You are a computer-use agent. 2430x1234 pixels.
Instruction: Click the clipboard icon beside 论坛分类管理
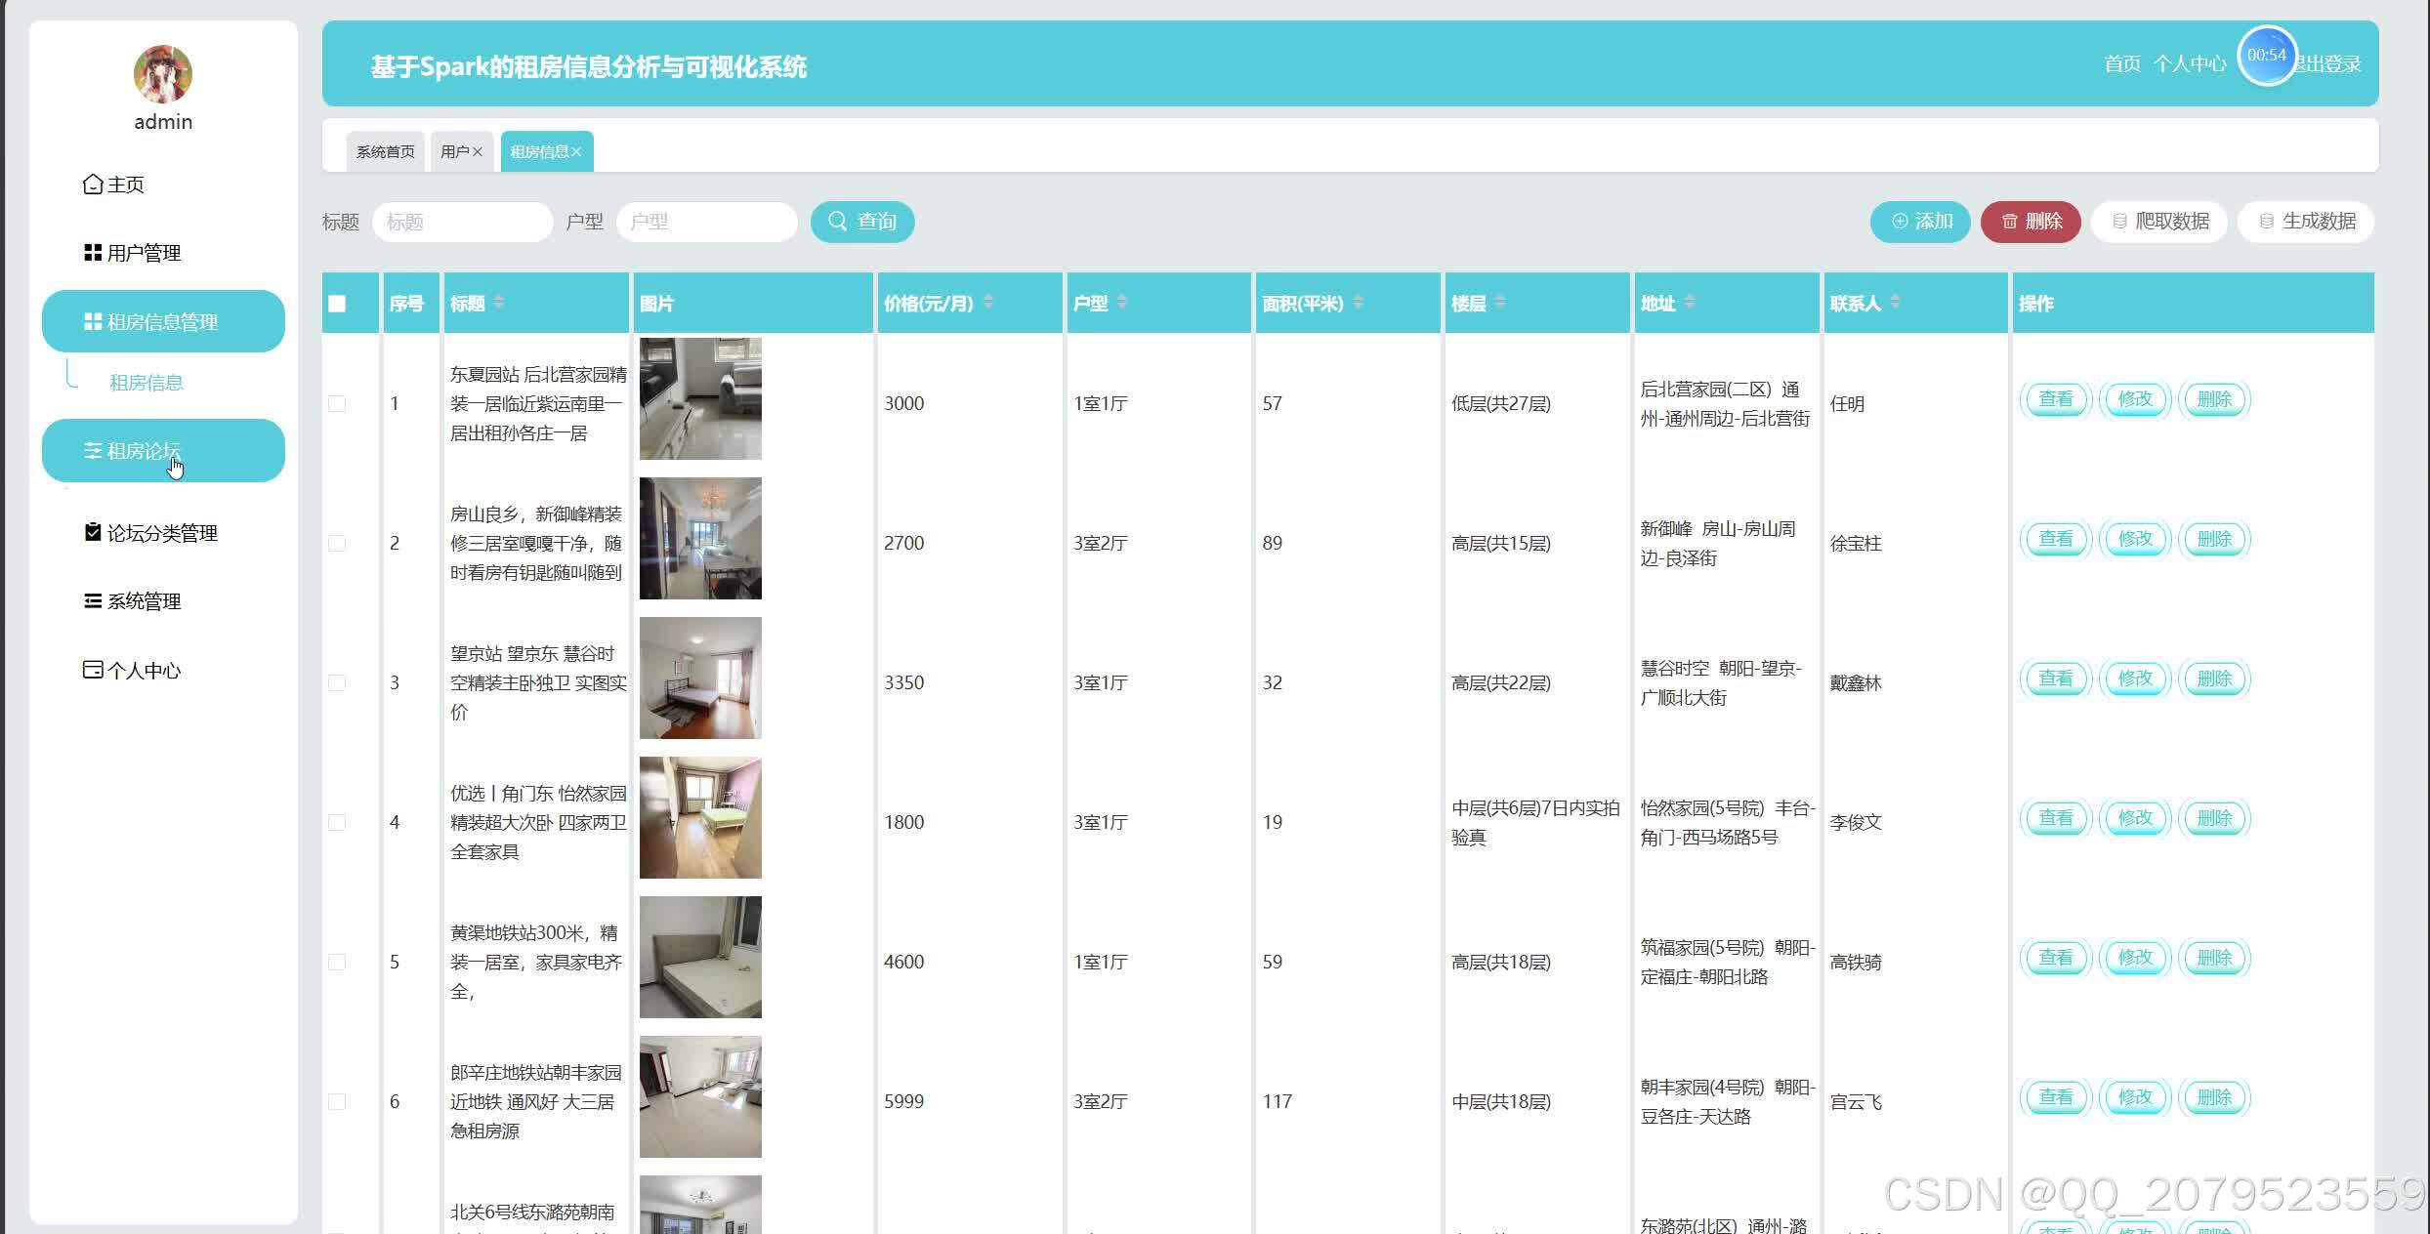click(x=93, y=532)
